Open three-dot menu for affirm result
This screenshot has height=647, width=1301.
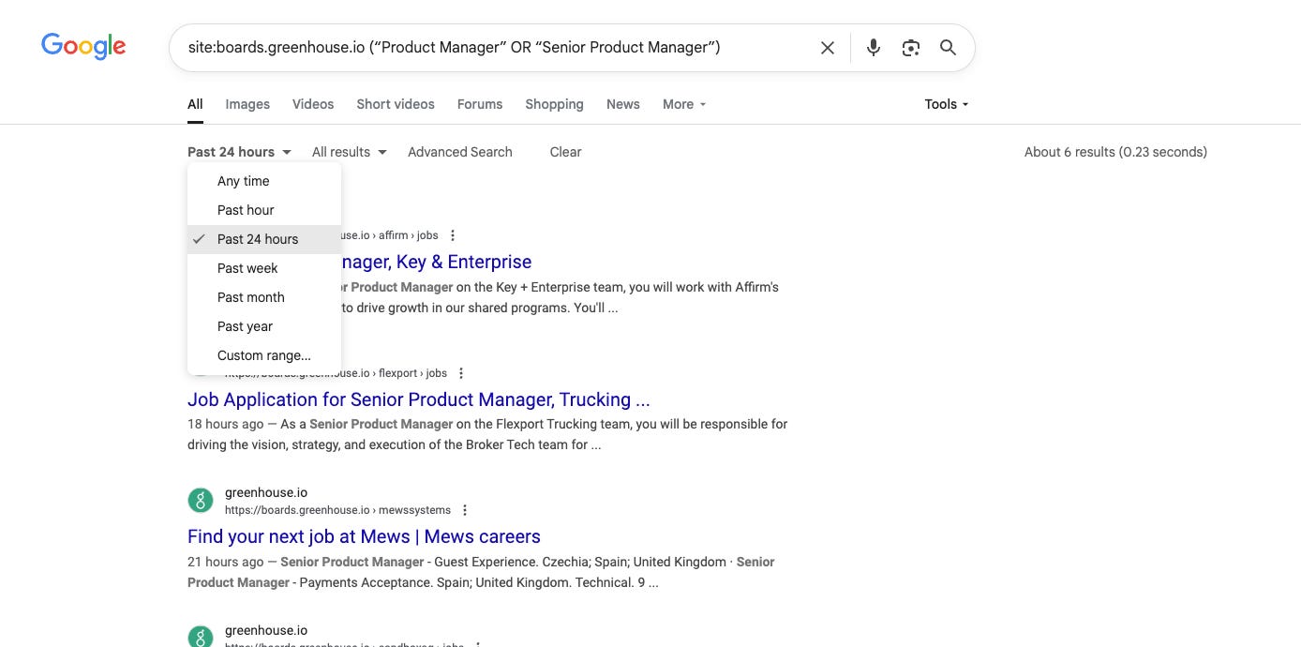click(x=453, y=235)
